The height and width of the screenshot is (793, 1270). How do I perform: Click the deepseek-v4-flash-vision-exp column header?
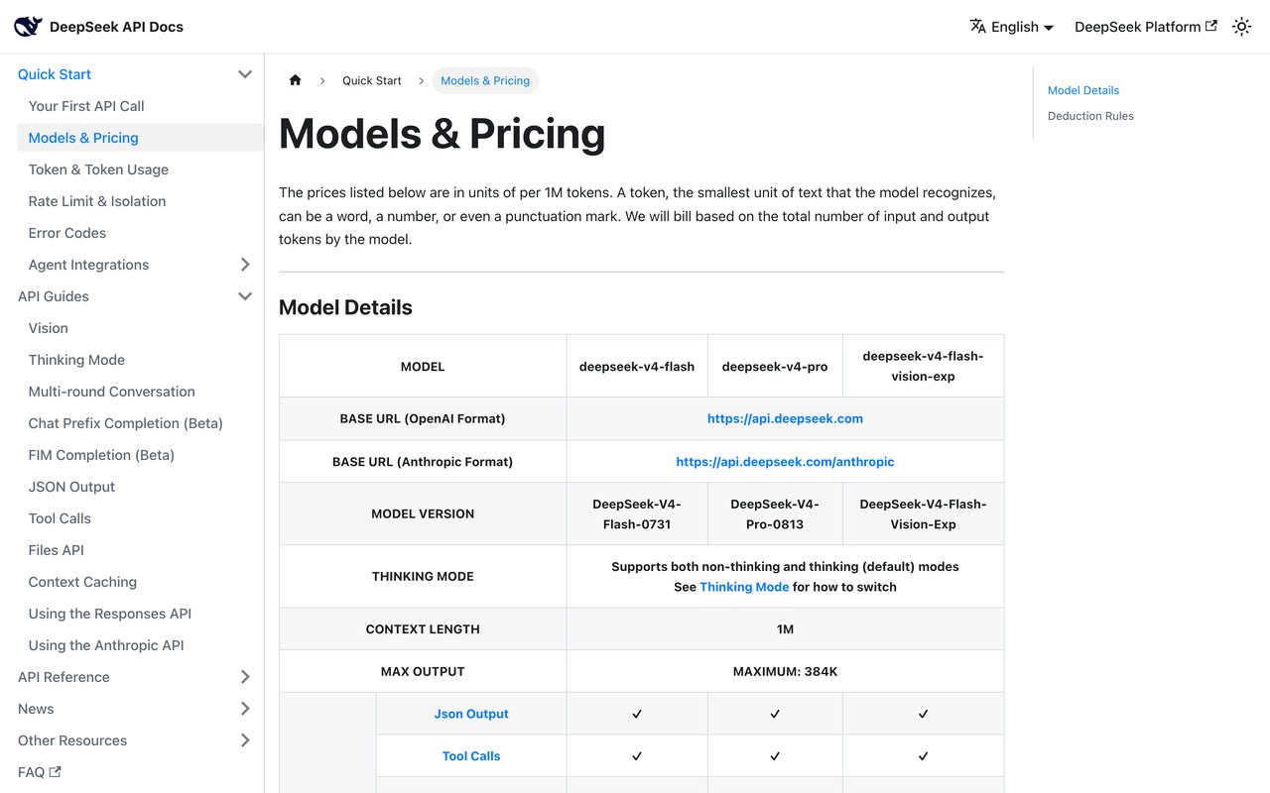(923, 366)
